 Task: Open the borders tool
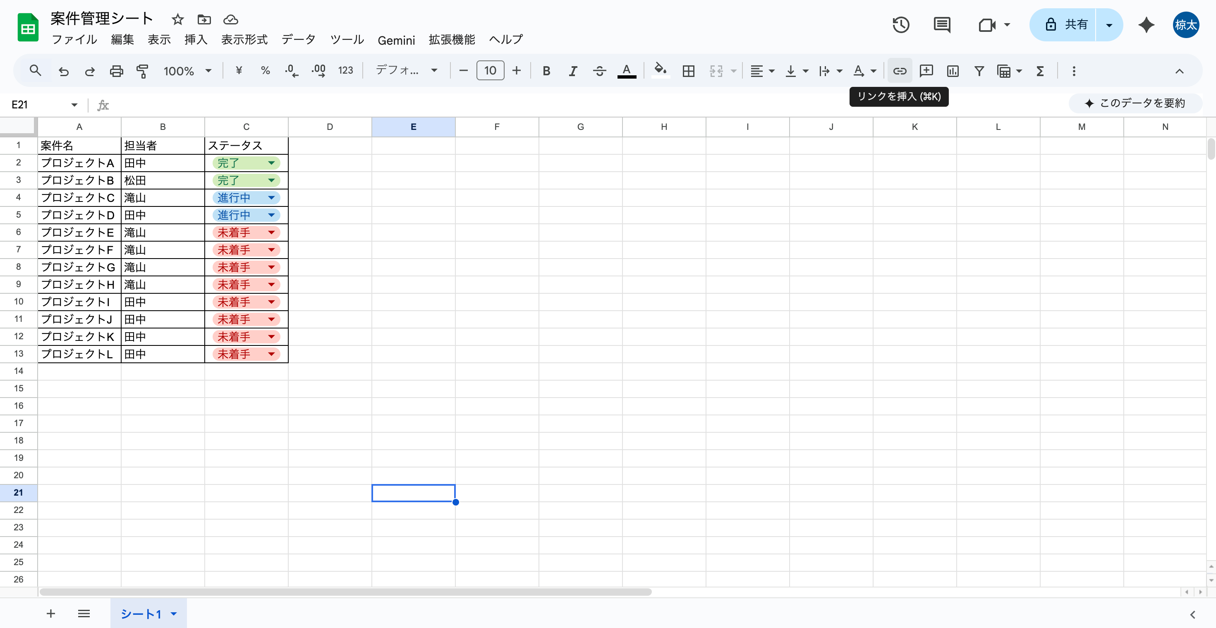[688, 71]
